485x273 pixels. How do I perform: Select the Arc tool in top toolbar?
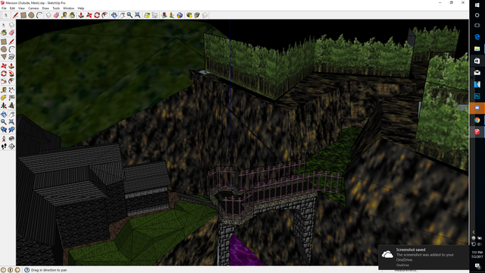click(x=39, y=15)
